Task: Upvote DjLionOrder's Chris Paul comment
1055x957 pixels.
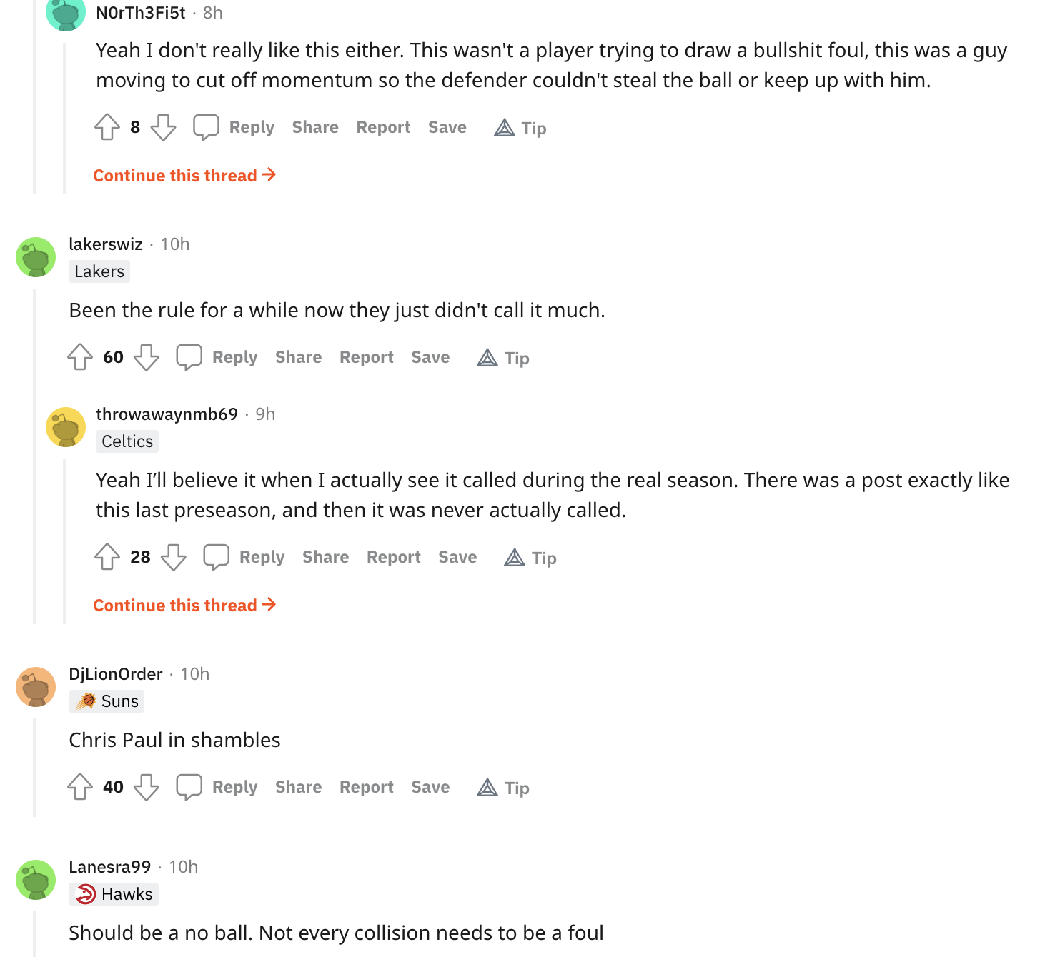Action: click(x=80, y=787)
